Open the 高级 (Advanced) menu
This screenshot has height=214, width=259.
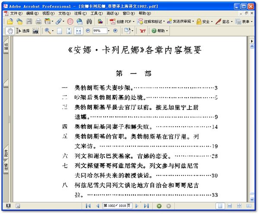pyautogui.click(x=113, y=13)
